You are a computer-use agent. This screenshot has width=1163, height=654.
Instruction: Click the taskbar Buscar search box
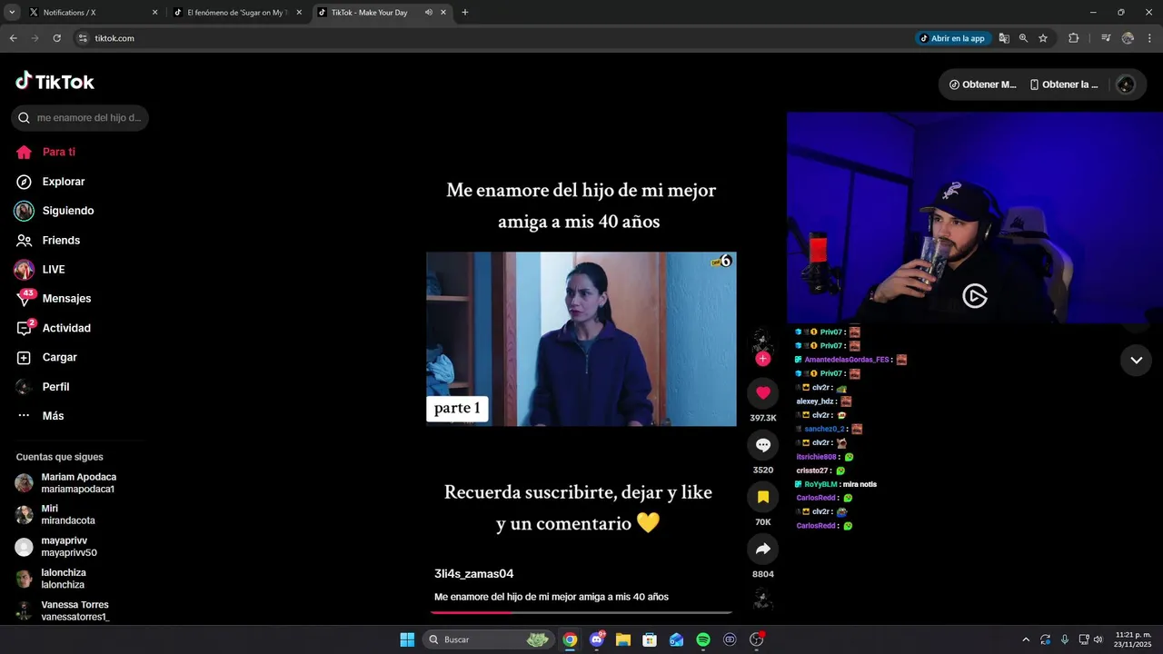pos(489,639)
